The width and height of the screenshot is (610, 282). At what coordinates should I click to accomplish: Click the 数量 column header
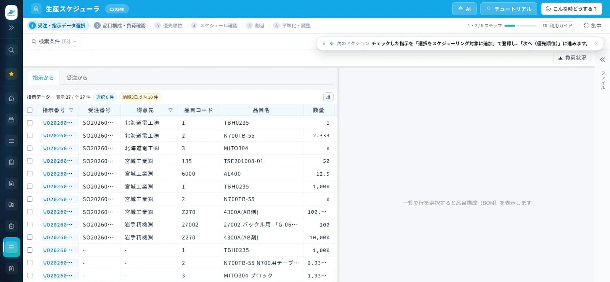318,110
